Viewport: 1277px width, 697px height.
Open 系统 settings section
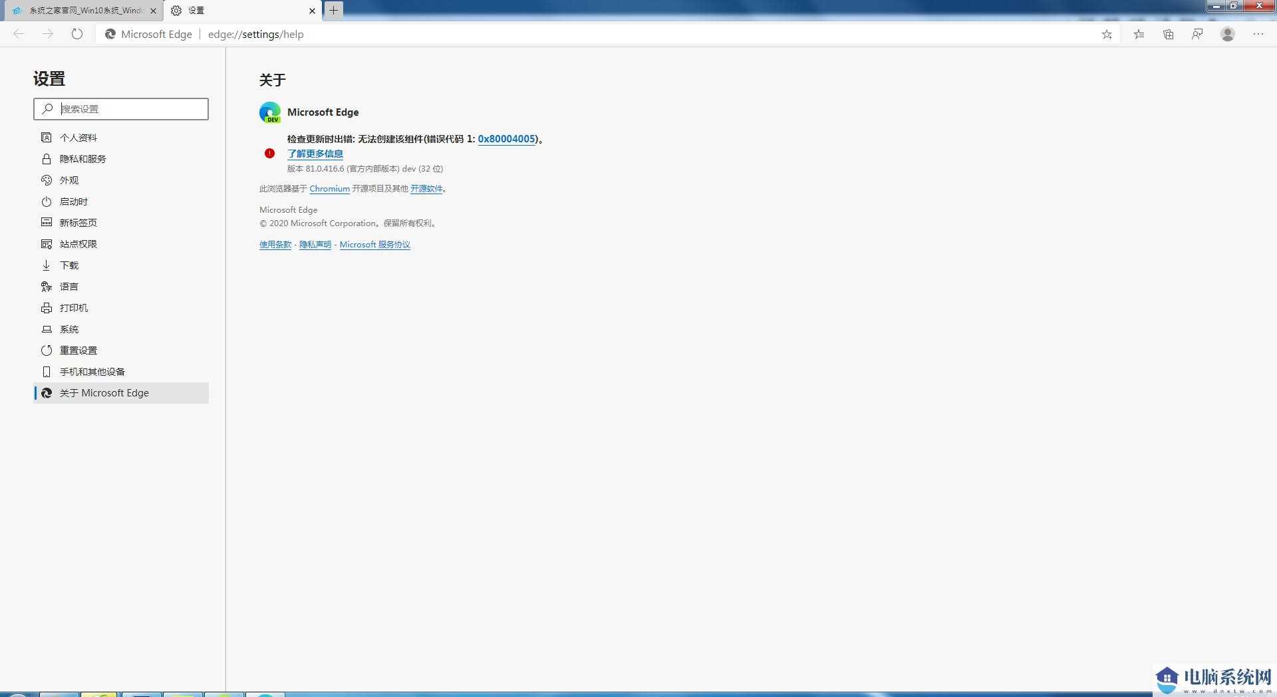pos(121,329)
